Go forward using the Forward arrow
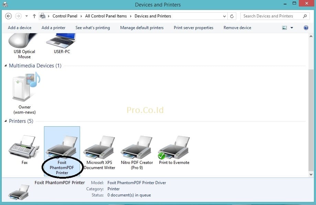 (x=18, y=16)
